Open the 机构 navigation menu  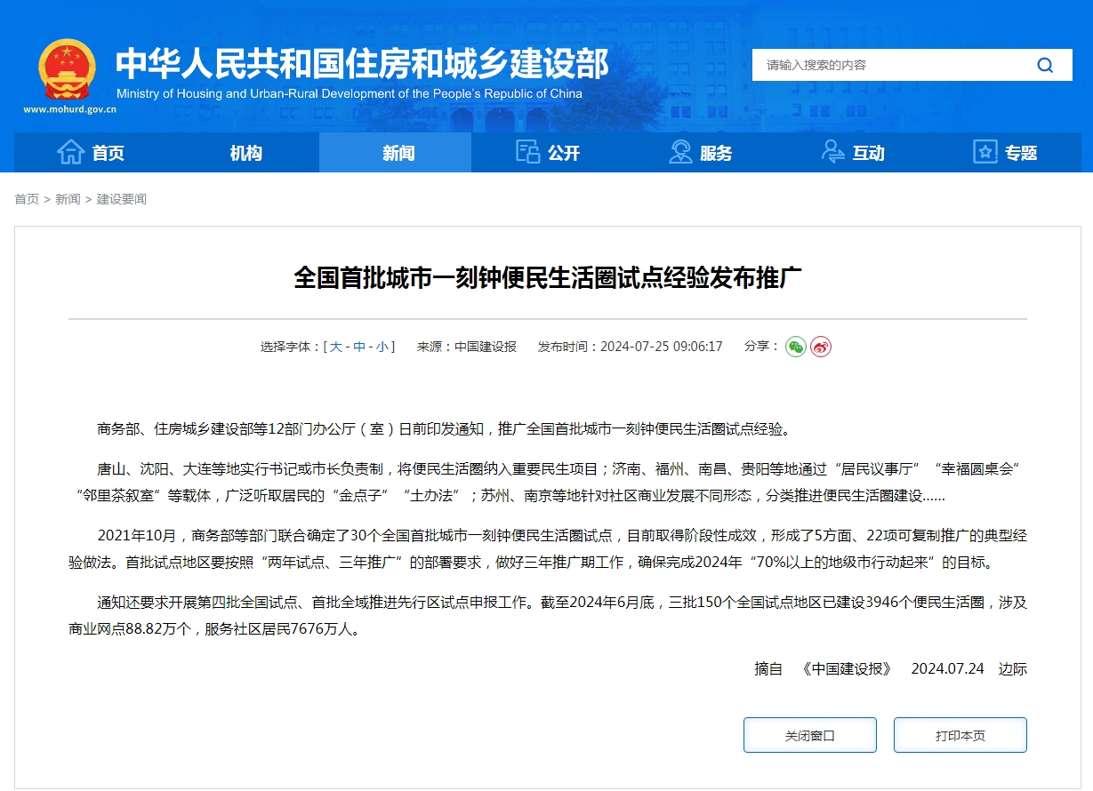point(245,152)
